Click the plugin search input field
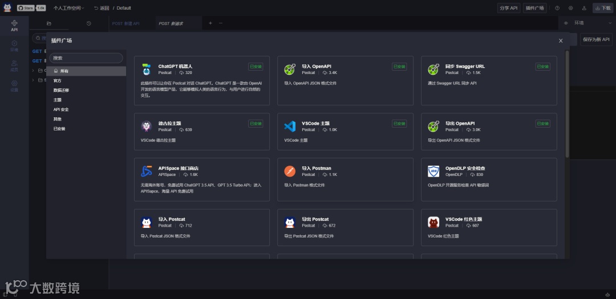The image size is (616, 299). point(86,58)
